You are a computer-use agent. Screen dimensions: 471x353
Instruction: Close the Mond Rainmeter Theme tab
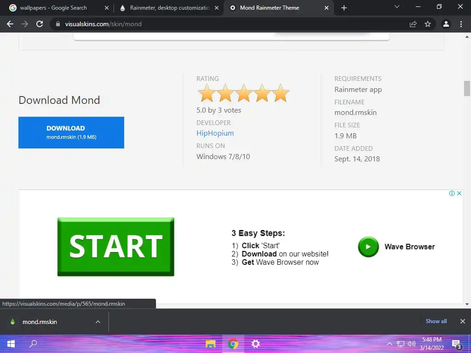click(x=327, y=8)
